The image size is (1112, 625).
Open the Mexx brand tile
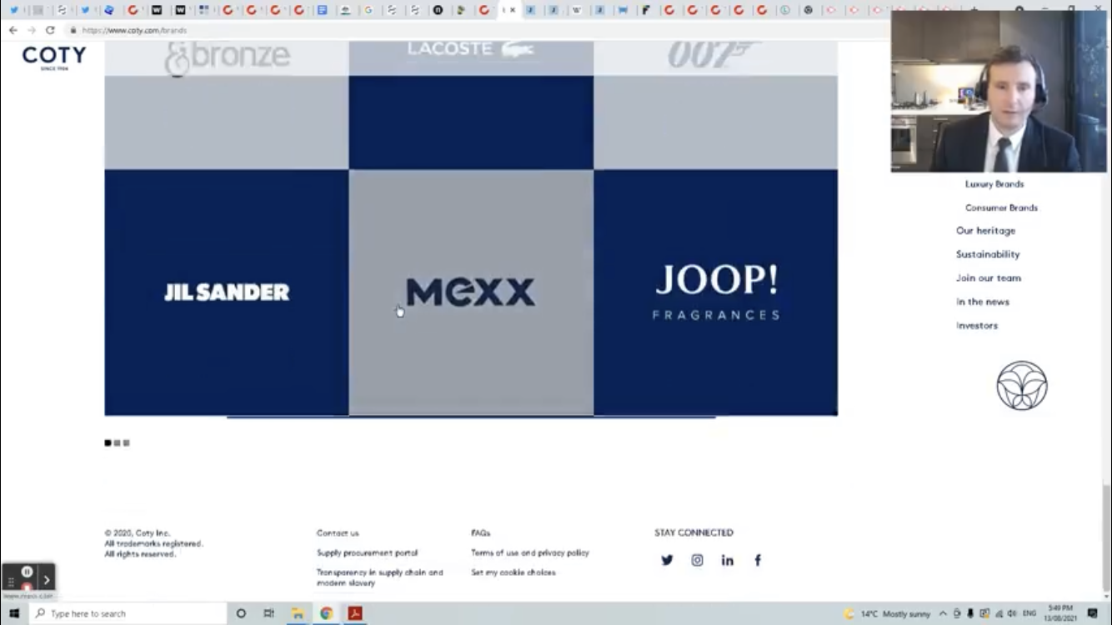(x=471, y=292)
